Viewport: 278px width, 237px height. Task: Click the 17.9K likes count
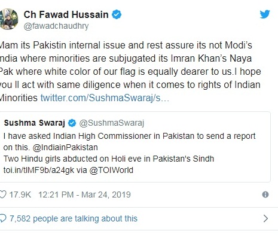point(20,195)
